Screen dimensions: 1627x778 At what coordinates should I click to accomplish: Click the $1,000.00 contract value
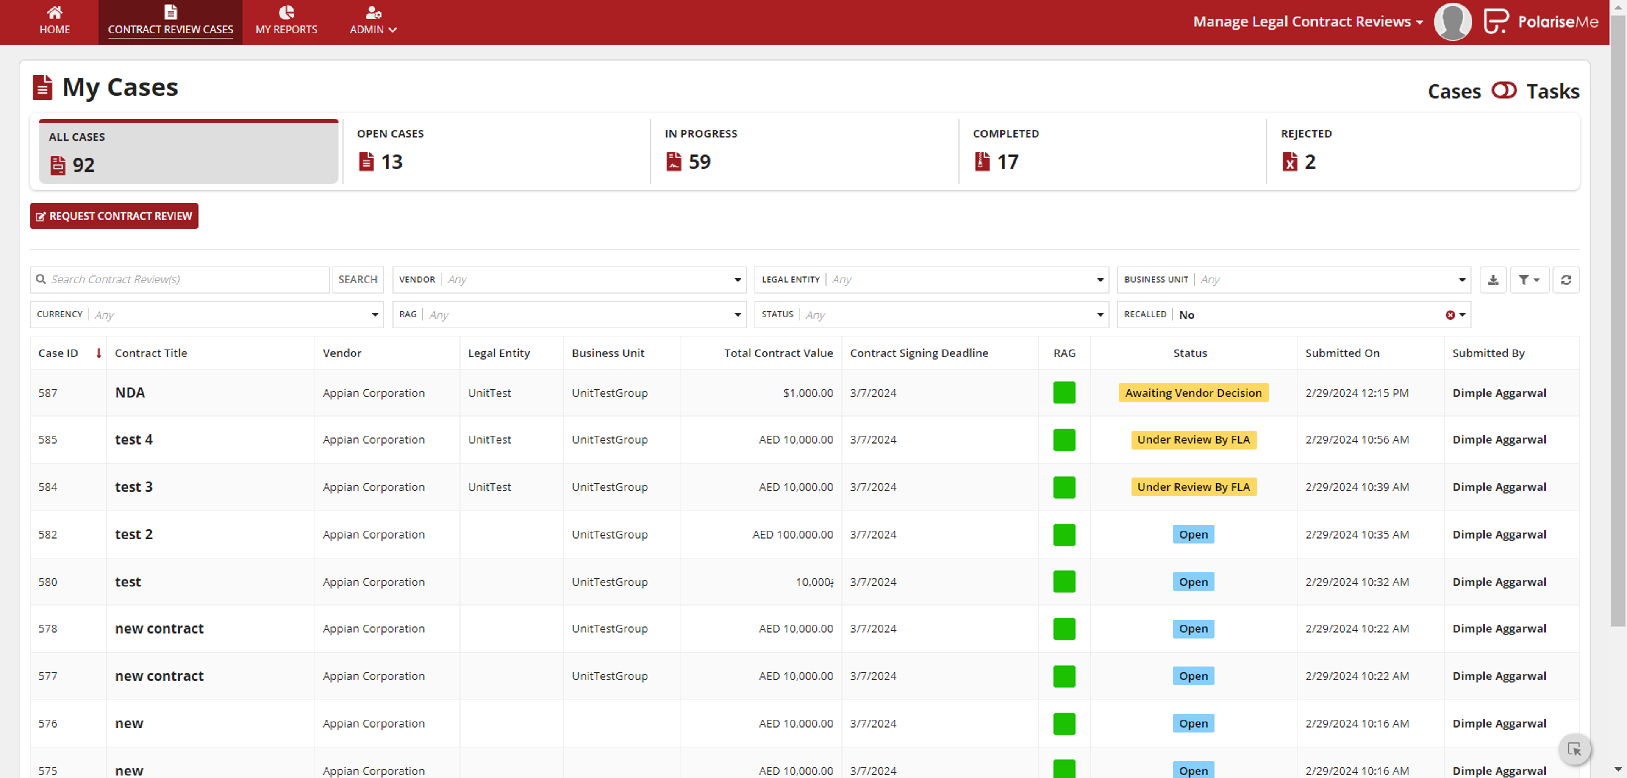coord(808,393)
